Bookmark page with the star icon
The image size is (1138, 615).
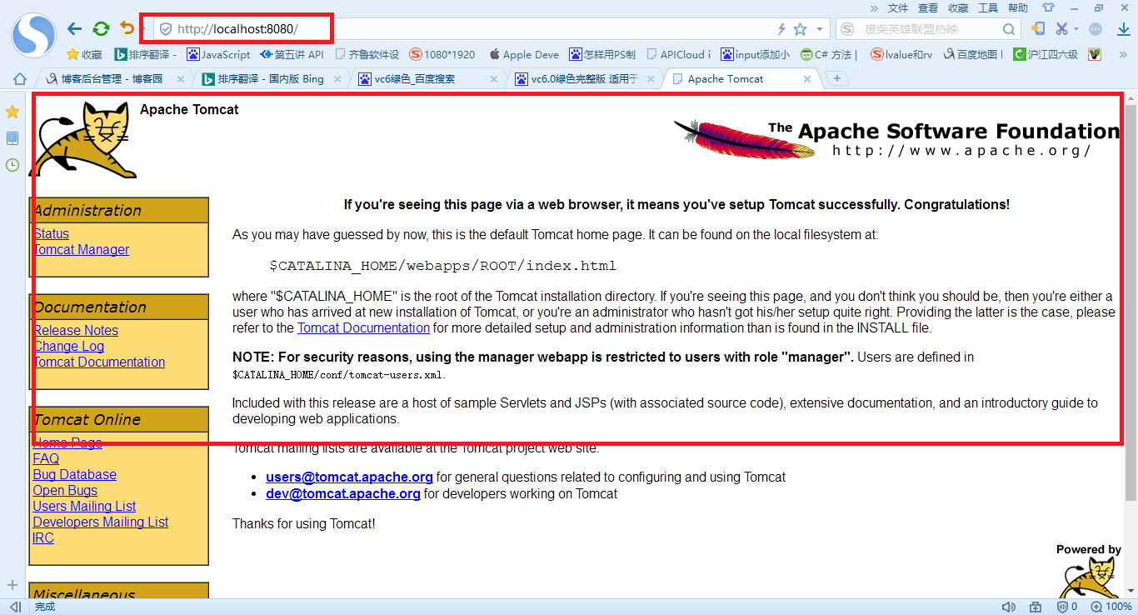(801, 29)
